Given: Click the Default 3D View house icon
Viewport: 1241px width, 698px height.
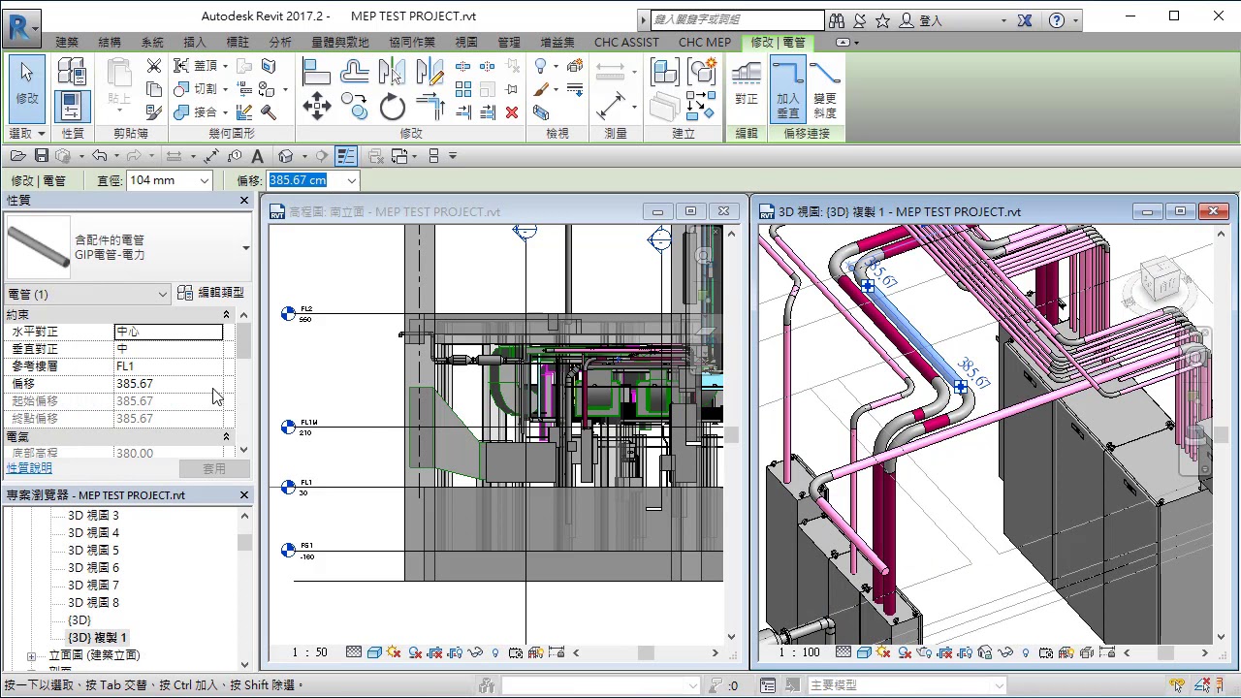Looking at the screenshot, I should (285, 156).
